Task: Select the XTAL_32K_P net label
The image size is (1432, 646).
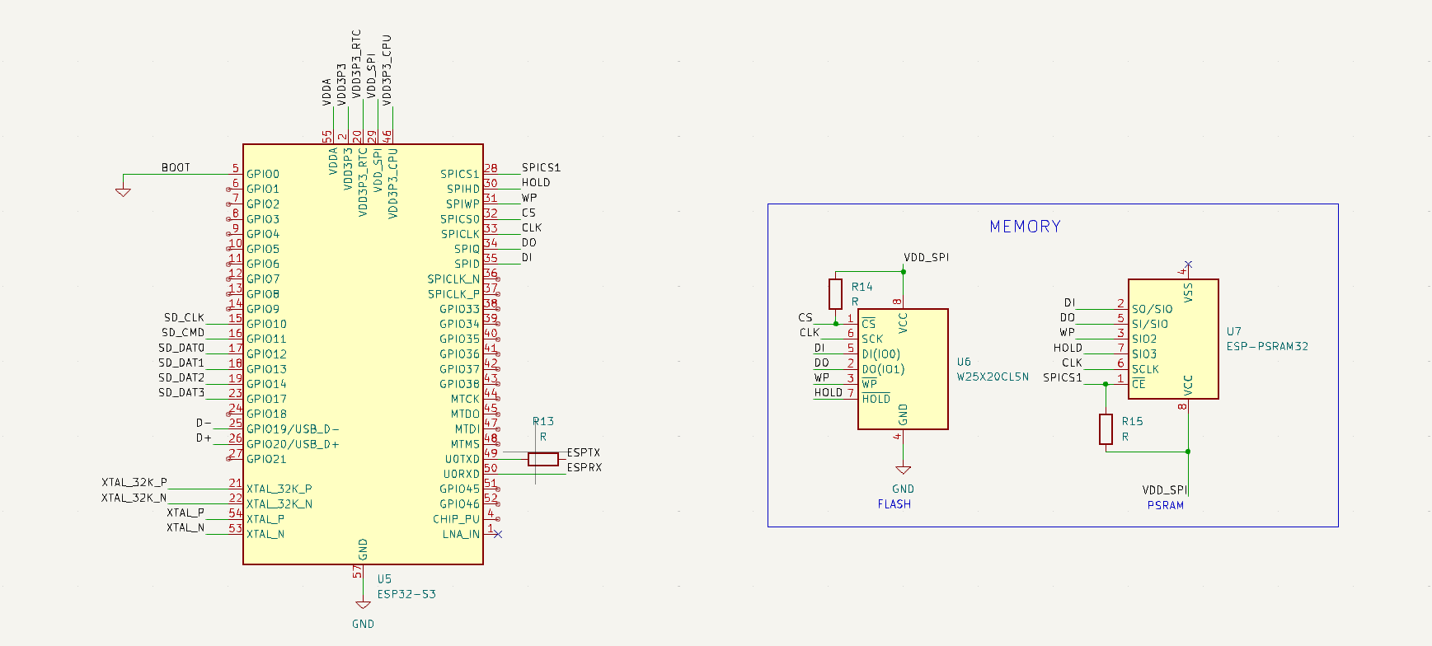Action: point(134,483)
